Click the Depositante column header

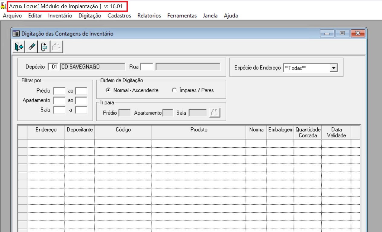[x=79, y=132]
